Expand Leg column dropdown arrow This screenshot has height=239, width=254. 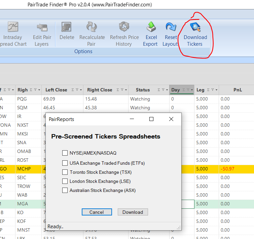216,90
